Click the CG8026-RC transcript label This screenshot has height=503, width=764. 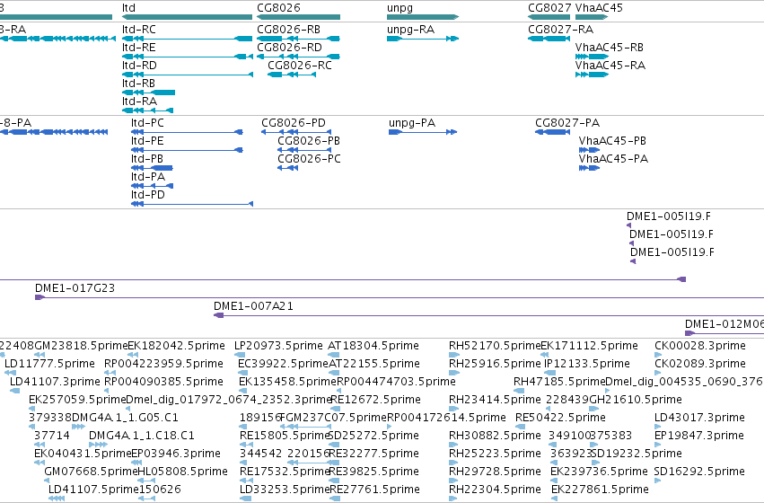point(300,66)
